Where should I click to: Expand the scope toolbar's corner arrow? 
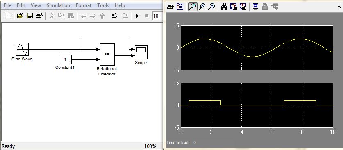coord(339,7)
